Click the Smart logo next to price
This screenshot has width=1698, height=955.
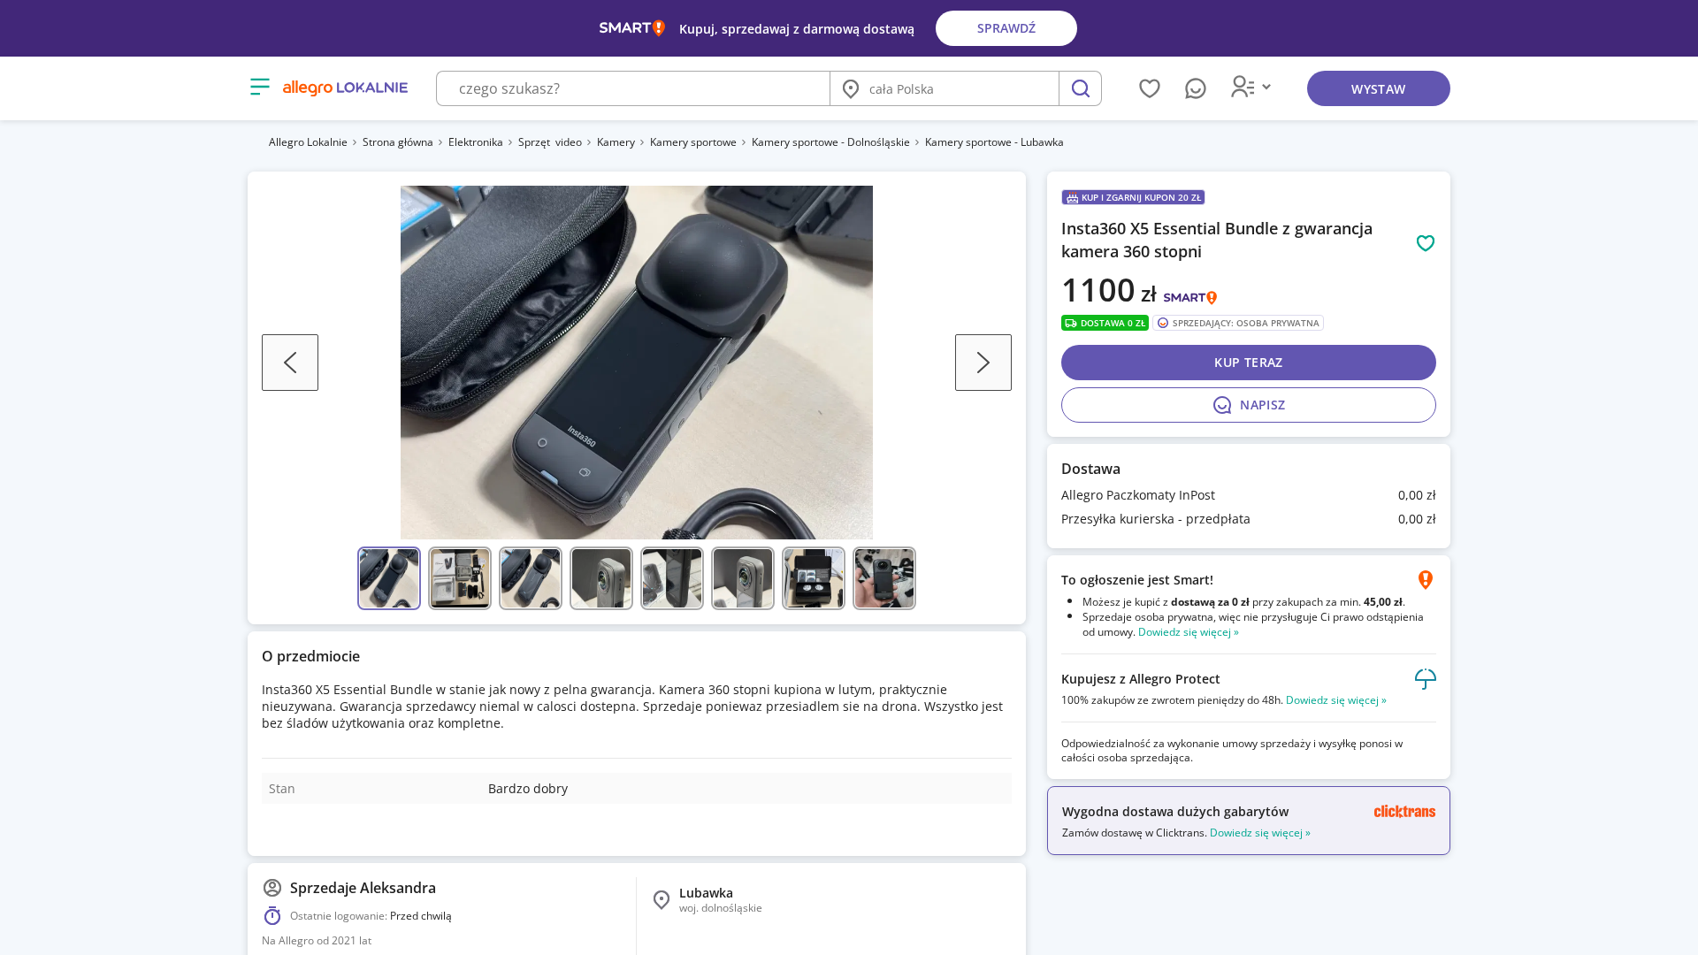click(1190, 298)
